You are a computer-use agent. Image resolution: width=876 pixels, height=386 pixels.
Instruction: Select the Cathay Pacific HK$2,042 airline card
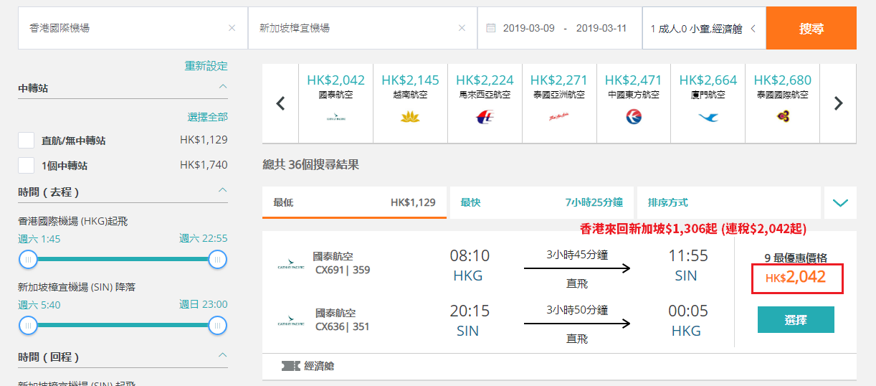coord(335,103)
